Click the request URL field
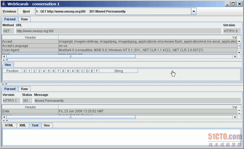The image size is (244, 149). (119, 31)
